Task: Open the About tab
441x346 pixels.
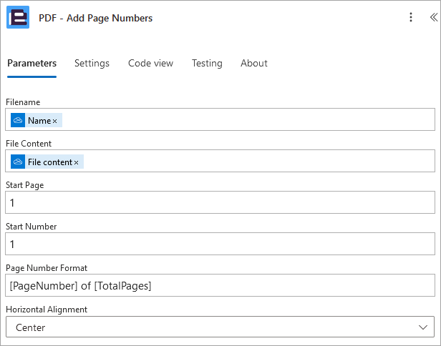Action: pyautogui.click(x=254, y=63)
